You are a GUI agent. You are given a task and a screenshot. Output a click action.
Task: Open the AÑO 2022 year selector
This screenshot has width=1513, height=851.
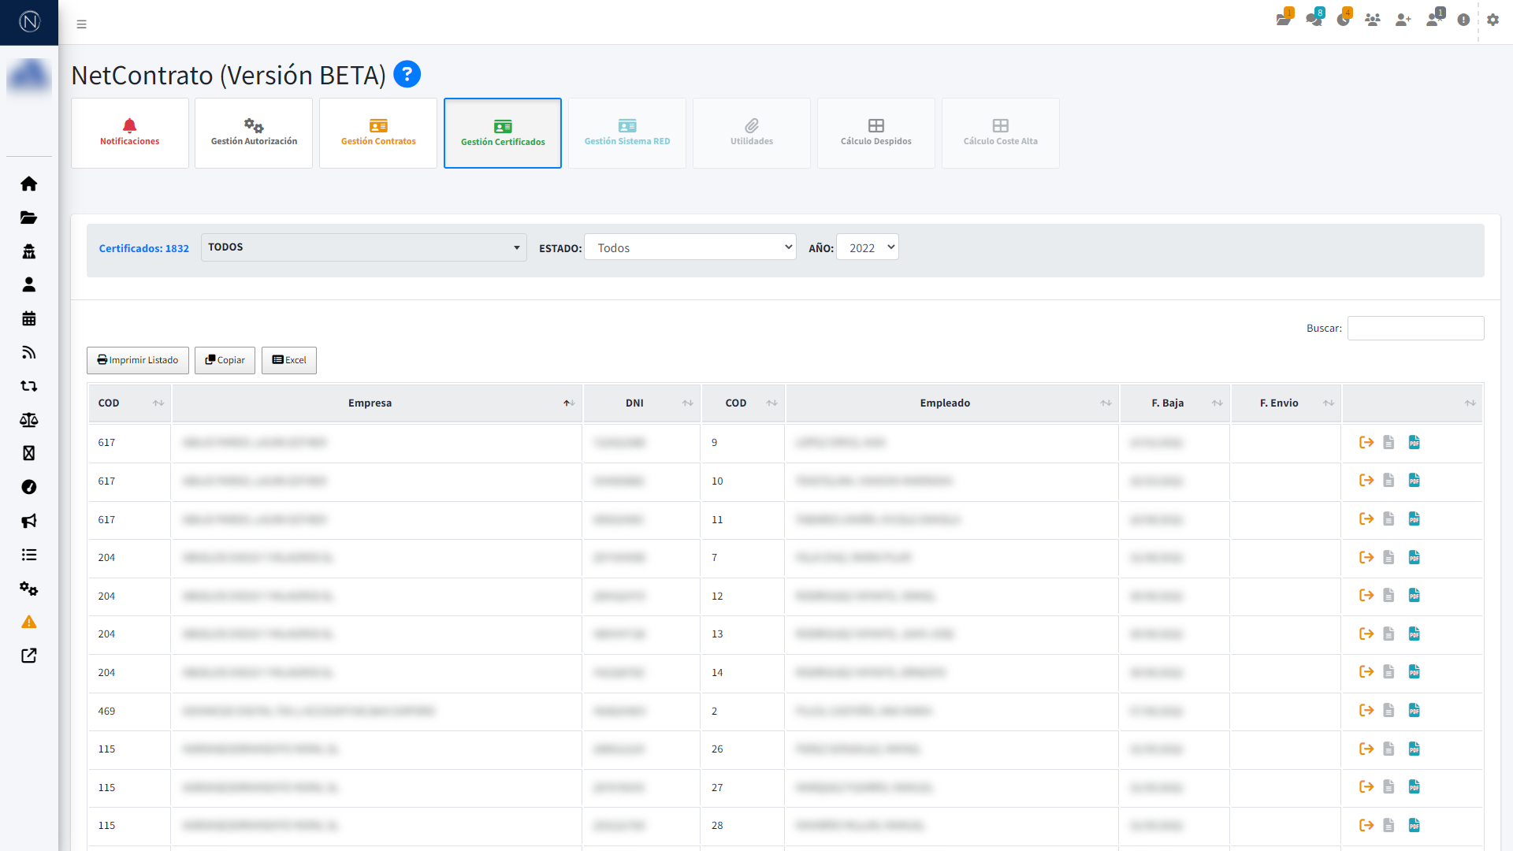point(867,247)
